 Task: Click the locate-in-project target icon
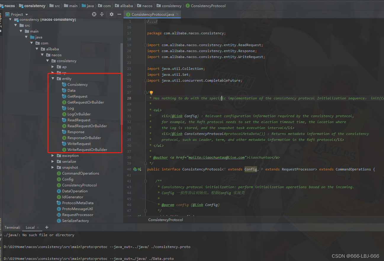94,14
